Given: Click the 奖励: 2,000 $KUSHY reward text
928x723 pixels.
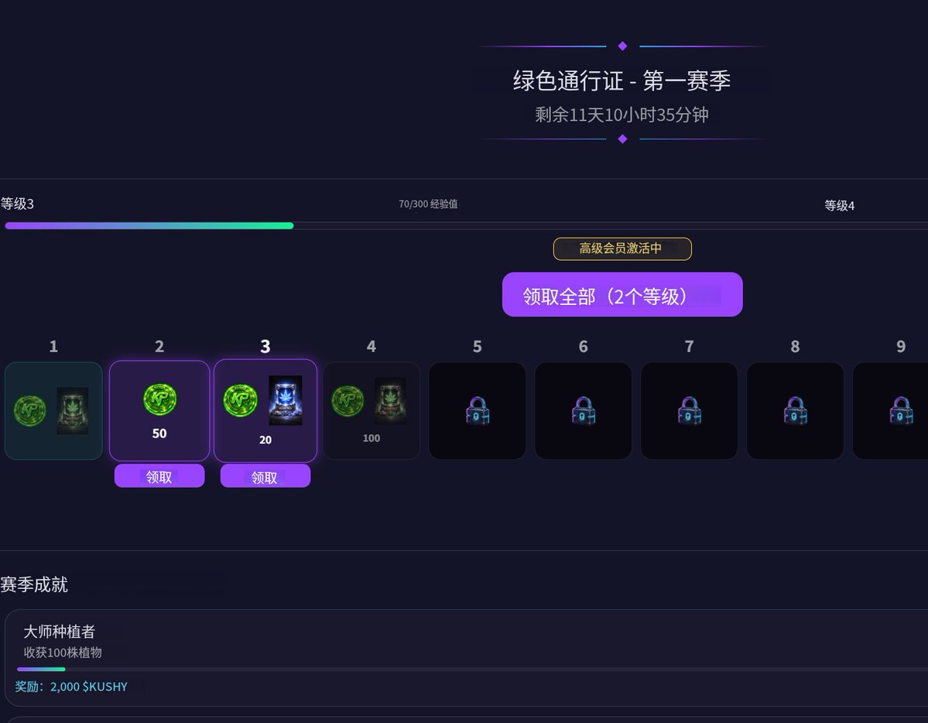Looking at the screenshot, I should (71, 687).
